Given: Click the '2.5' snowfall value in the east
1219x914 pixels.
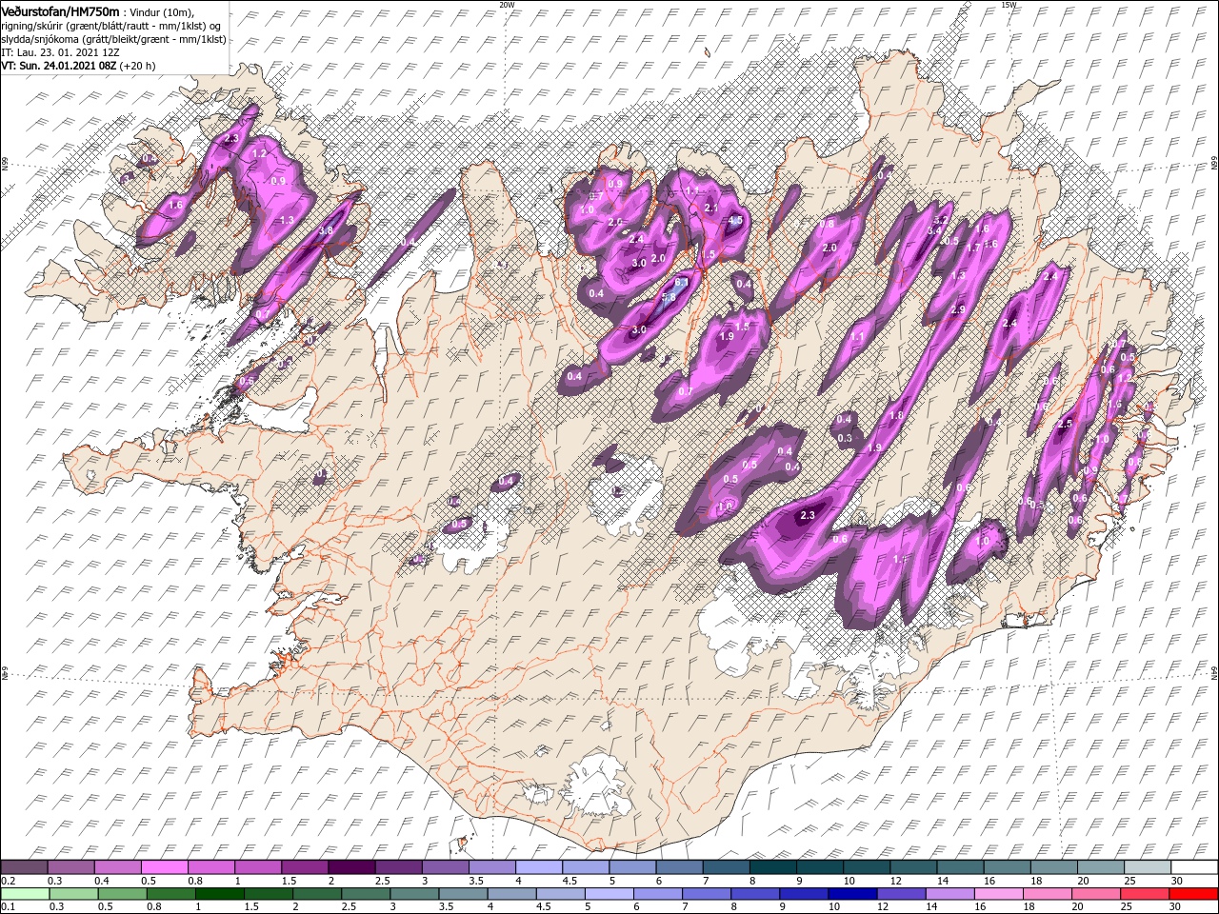Looking at the screenshot, I should 1066,424.
